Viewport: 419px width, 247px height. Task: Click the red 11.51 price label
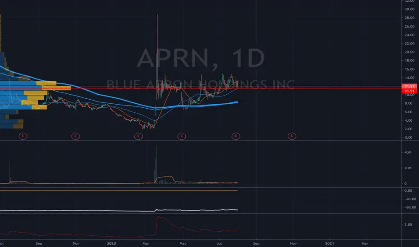[410, 91]
